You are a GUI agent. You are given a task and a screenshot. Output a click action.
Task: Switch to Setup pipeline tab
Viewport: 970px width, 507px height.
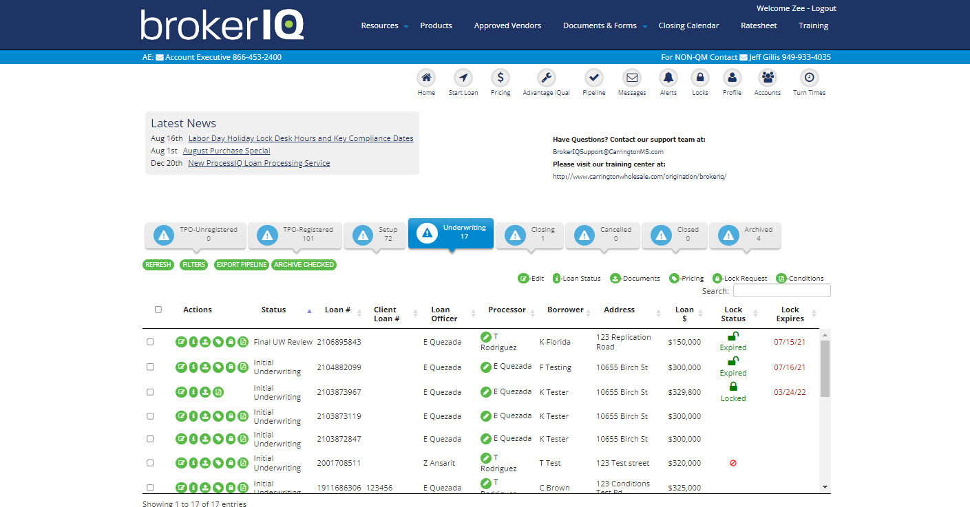(375, 235)
